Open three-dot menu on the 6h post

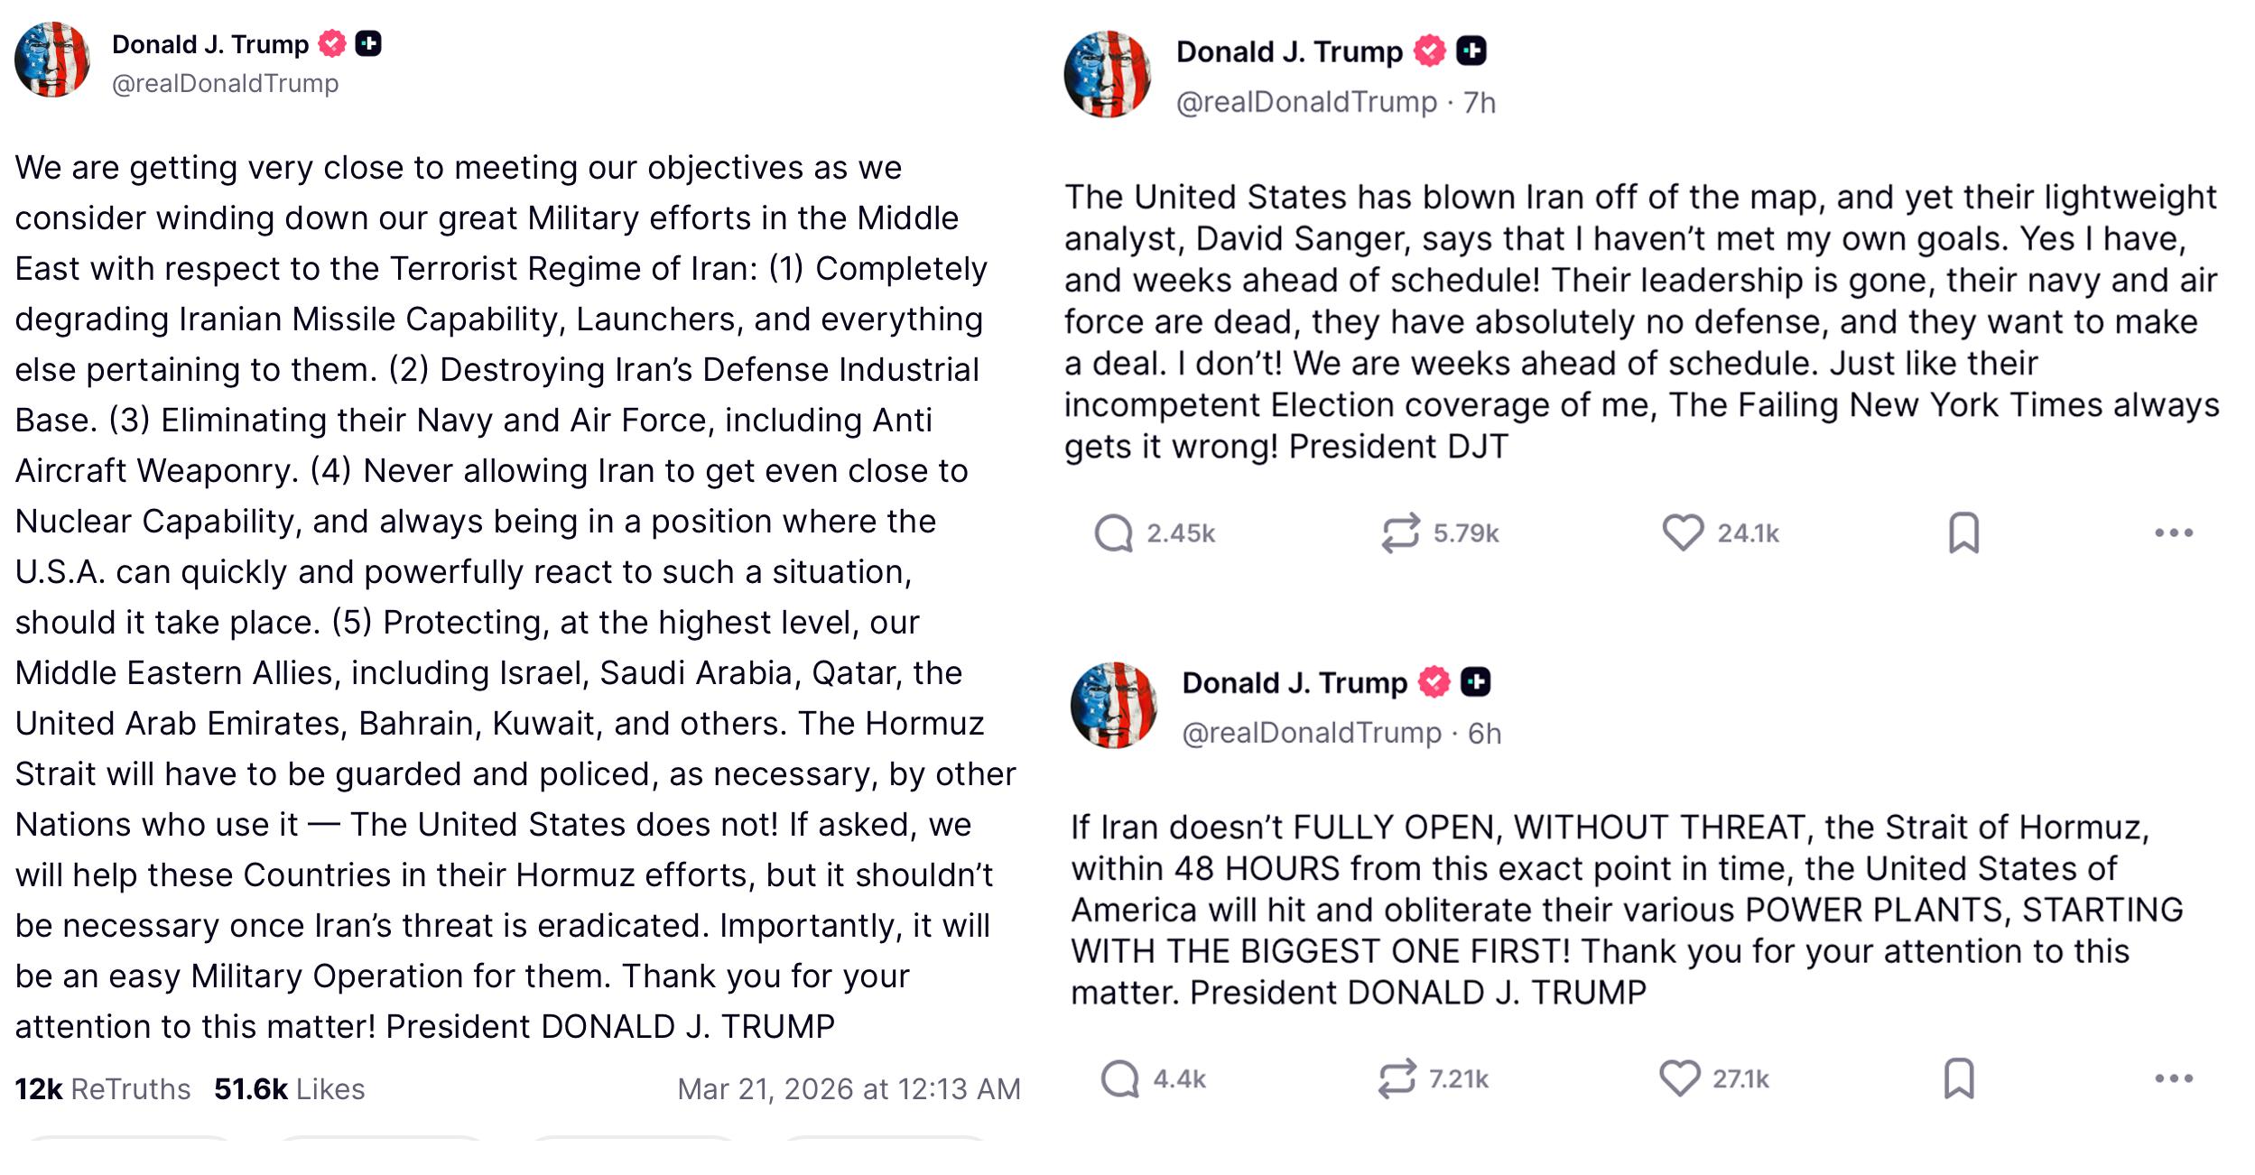pos(2173,1078)
